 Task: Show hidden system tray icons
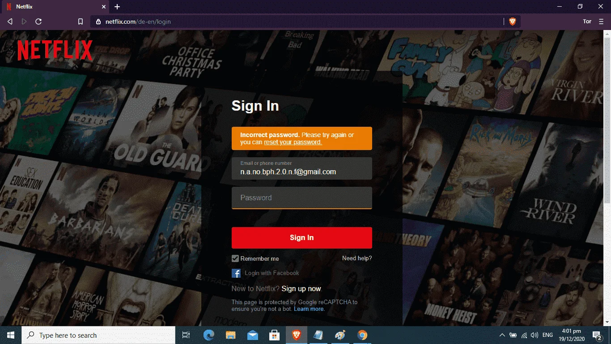coord(502,335)
